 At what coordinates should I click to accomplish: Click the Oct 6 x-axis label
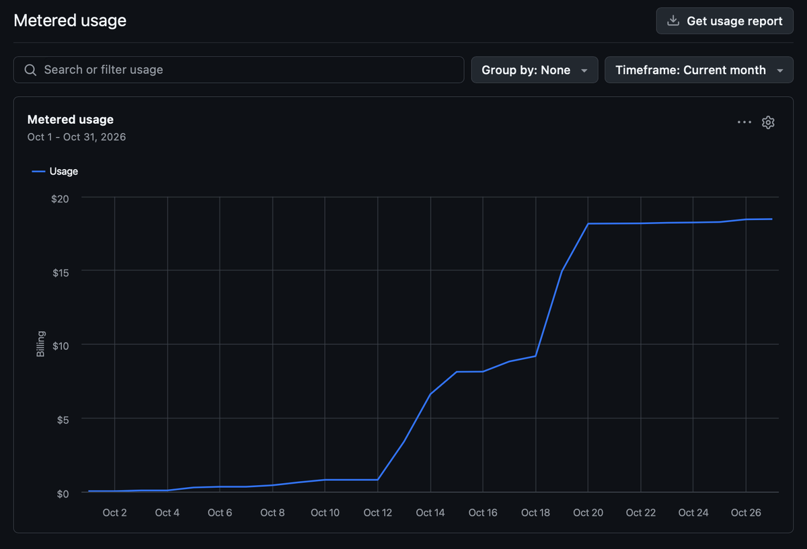pos(220,513)
